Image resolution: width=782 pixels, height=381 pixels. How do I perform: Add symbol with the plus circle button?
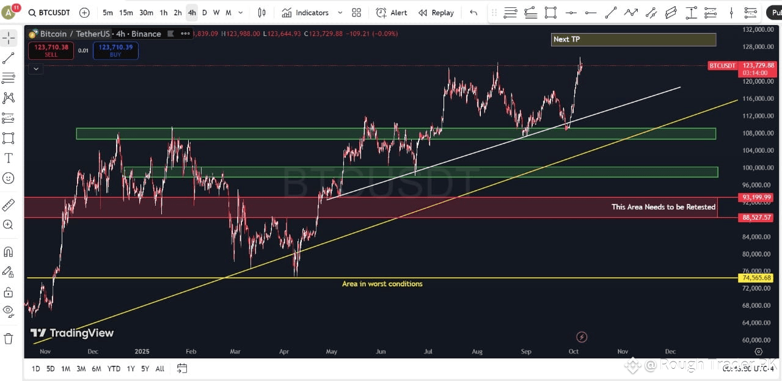point(84,13)
